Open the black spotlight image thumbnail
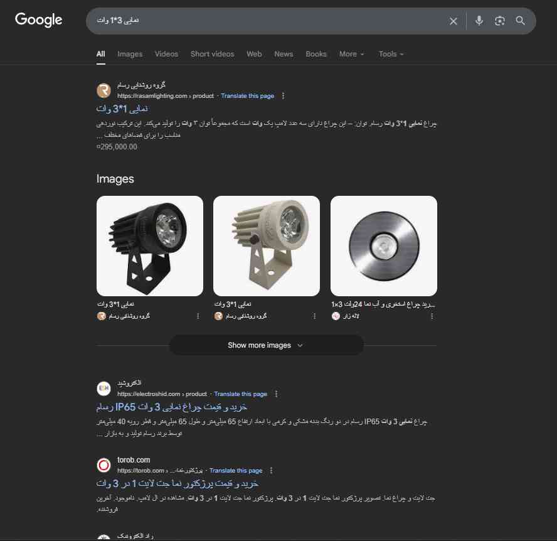 150,245
